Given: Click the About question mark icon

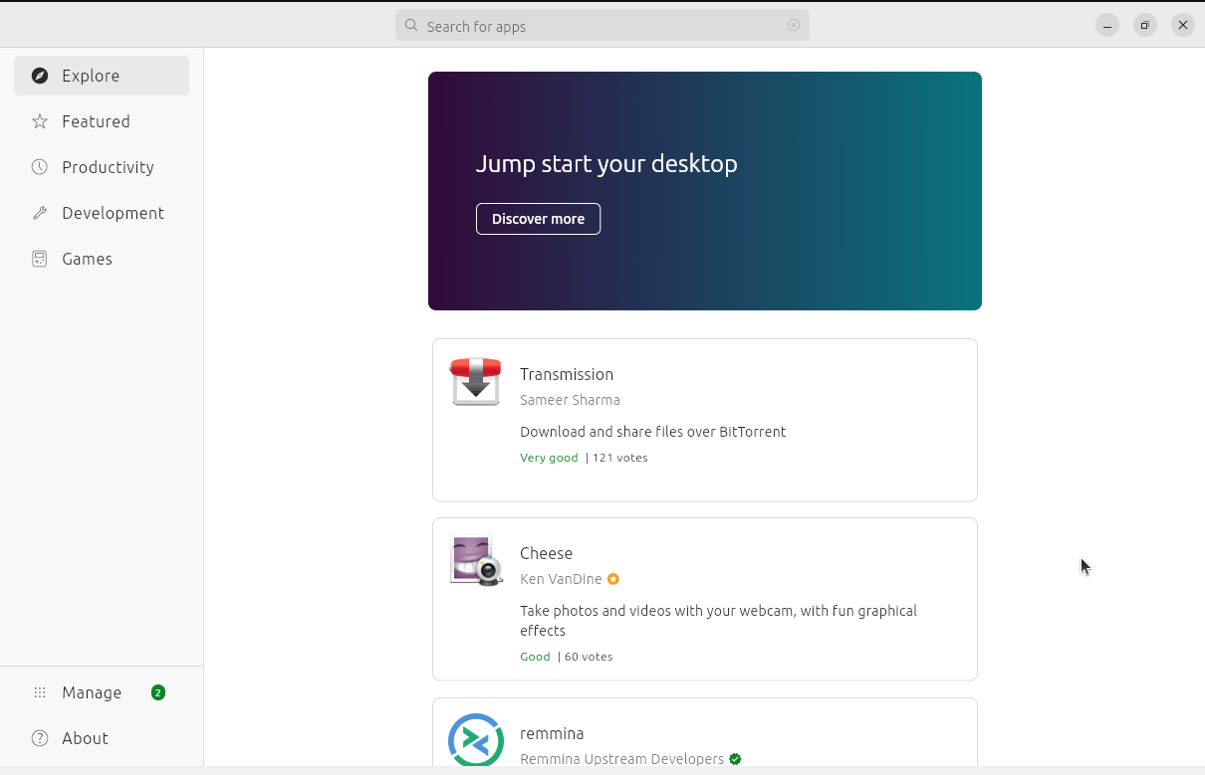Looking at the screenshot, I should pos(40,738).
